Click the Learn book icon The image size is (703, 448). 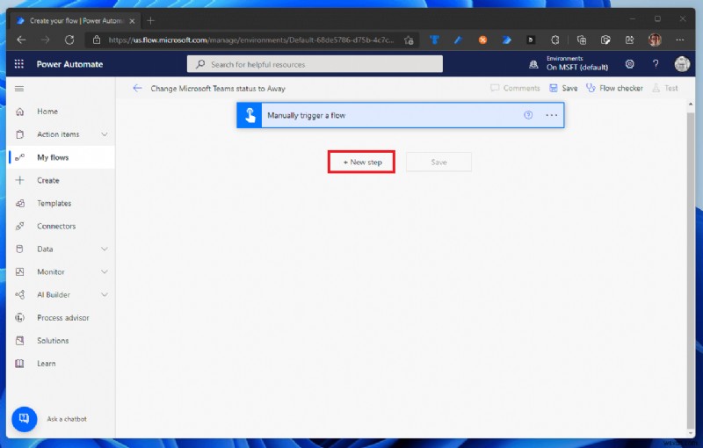pyautogui.click(x=19, y=364)
